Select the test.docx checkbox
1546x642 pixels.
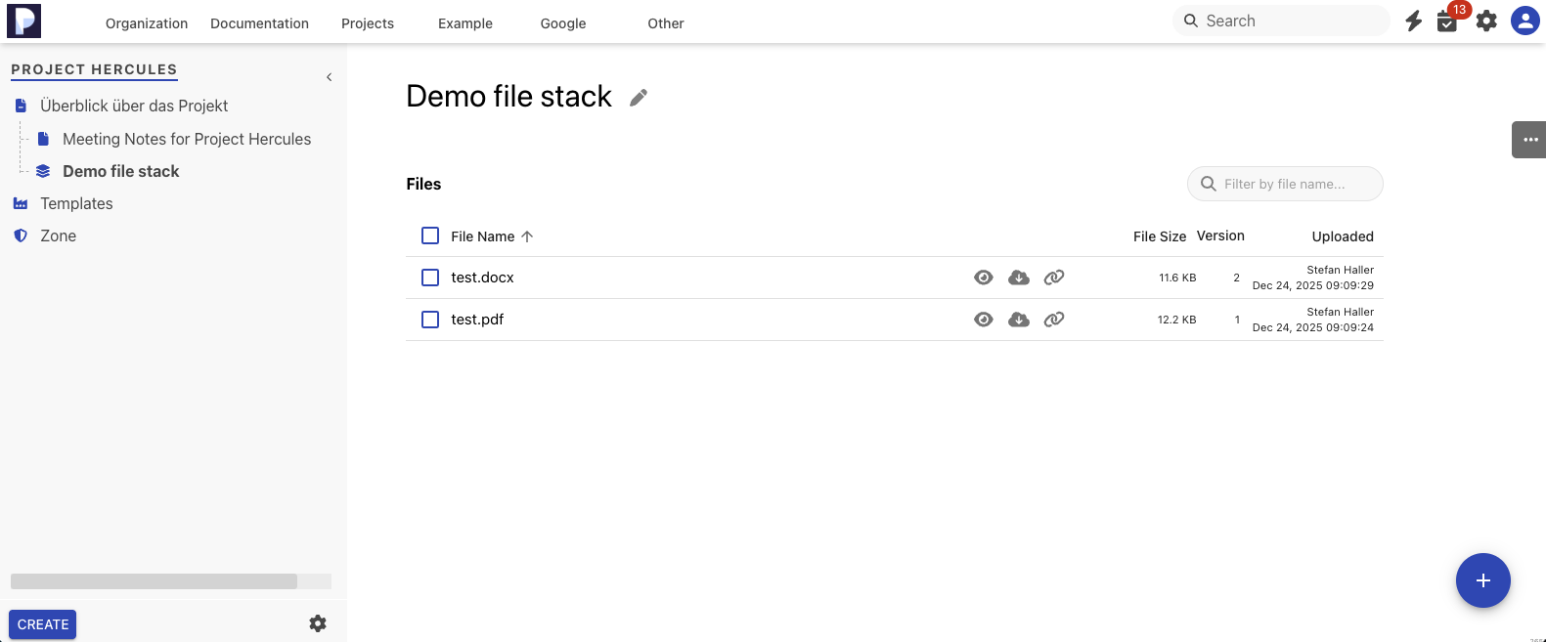(430, 278)
